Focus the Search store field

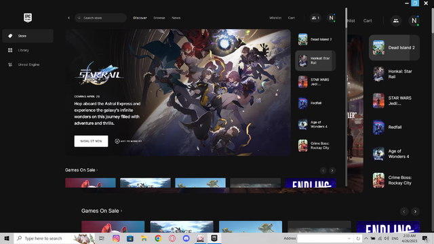point(100,18)
